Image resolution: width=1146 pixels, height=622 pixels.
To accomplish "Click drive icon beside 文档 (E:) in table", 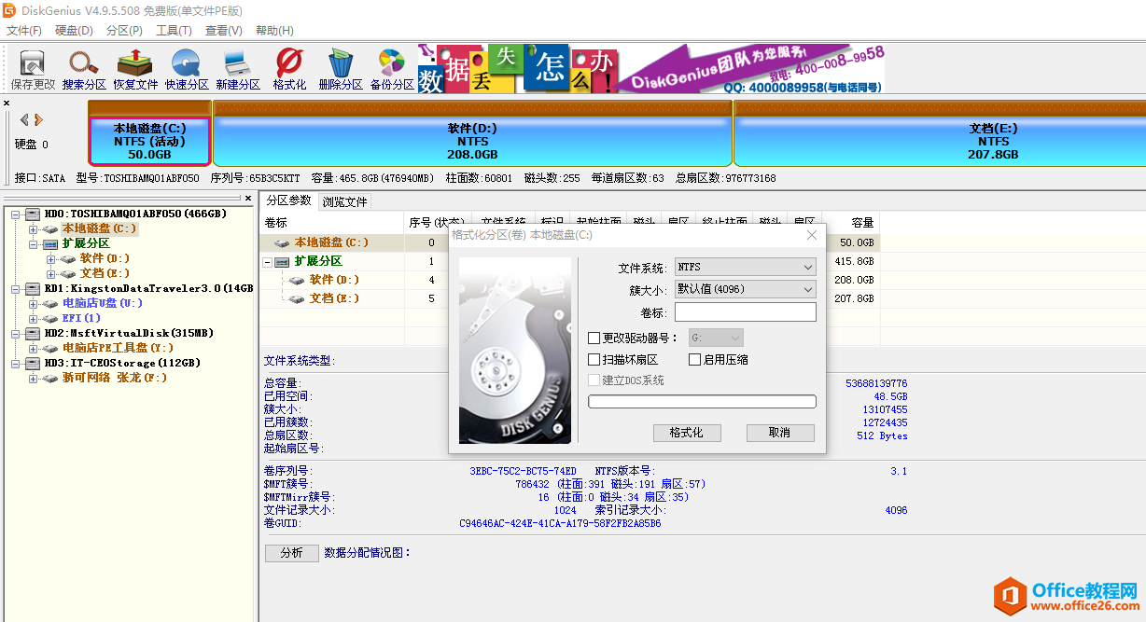I will coord(298,298).
